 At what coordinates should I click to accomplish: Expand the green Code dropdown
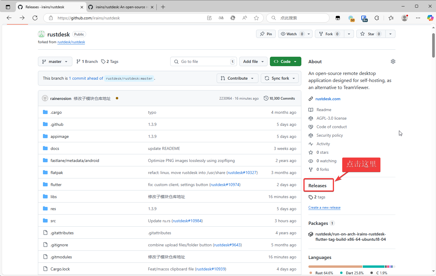click(285, 61)
